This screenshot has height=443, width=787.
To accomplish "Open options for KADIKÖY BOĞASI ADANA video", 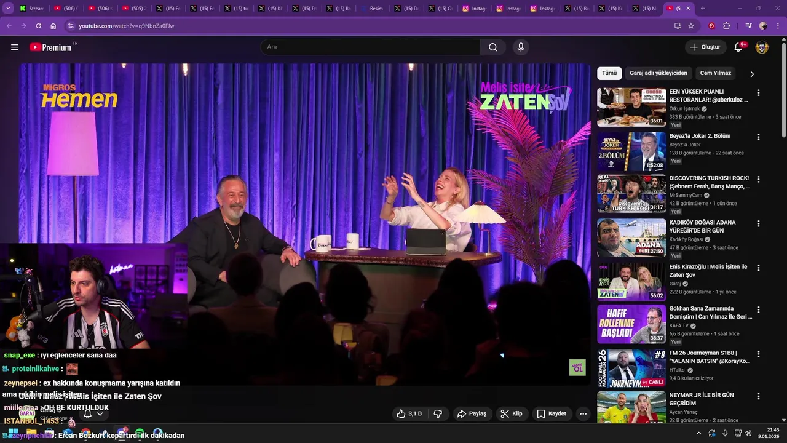I will click(759, 224).
